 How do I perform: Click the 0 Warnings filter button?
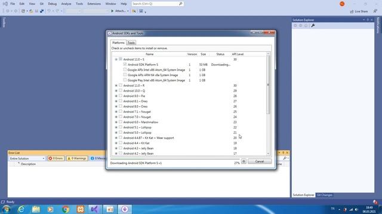click(77, 159)
